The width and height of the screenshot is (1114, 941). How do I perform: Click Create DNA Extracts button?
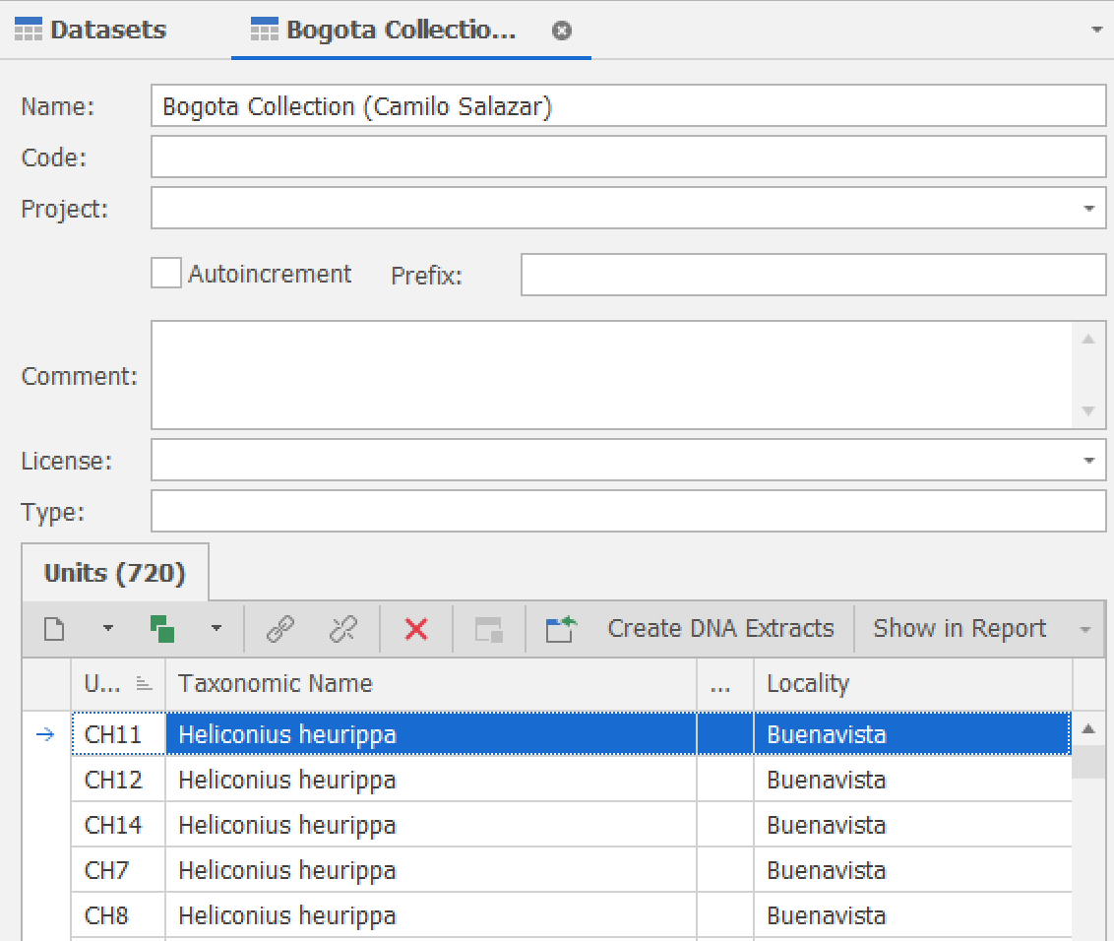(x=720, y=628)
